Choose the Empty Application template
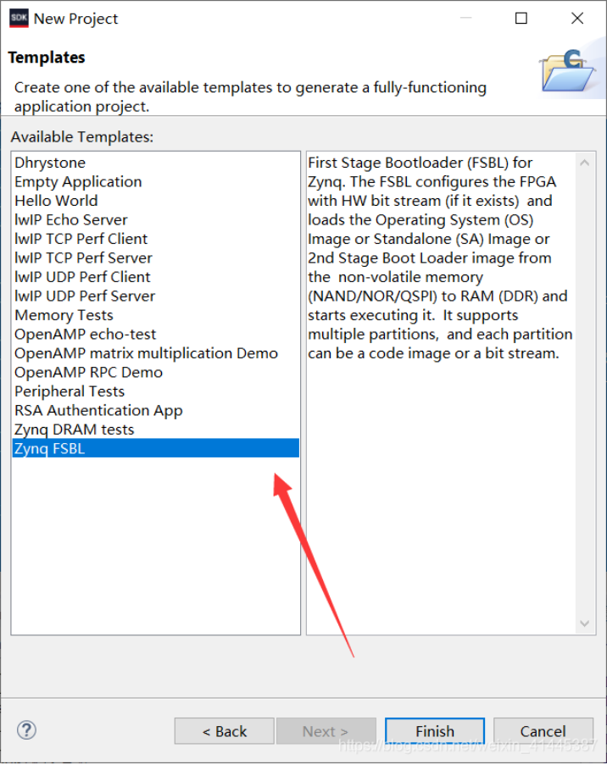This screenshot has height=765, width=607. tap(78, 181)
